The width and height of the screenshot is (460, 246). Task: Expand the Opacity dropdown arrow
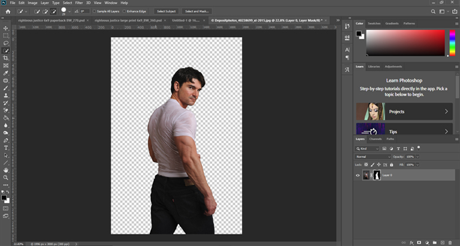click(419, 156)
